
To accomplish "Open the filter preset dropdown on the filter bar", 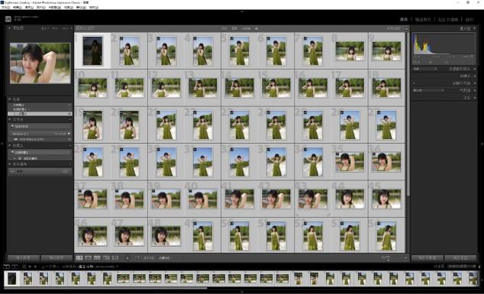I will click(393, 28).
